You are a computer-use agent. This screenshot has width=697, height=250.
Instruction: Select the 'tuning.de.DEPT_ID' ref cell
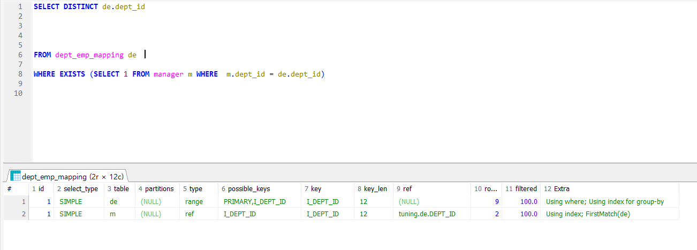click(427, 214)
